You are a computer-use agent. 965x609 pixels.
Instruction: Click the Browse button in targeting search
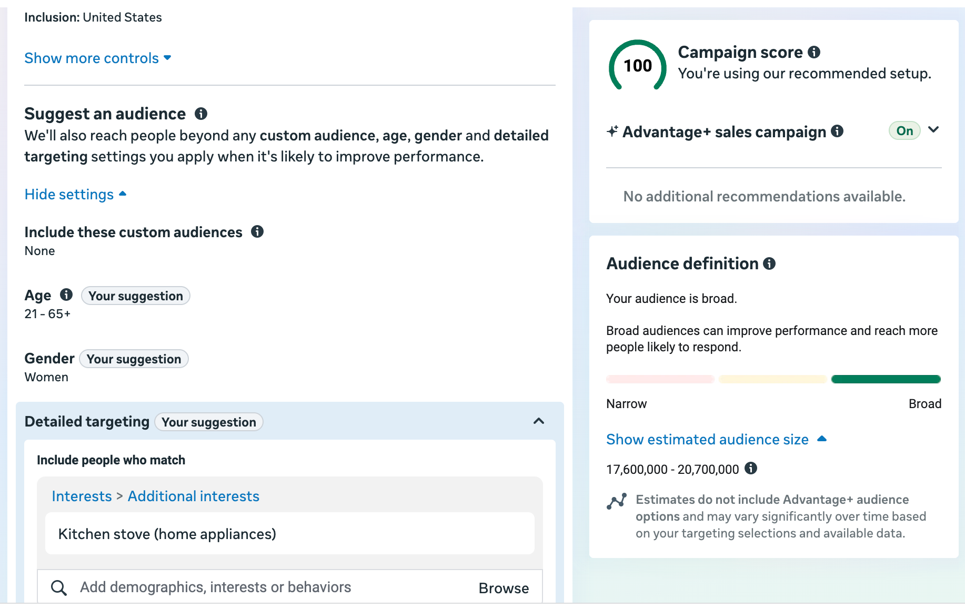coord(504,588)
